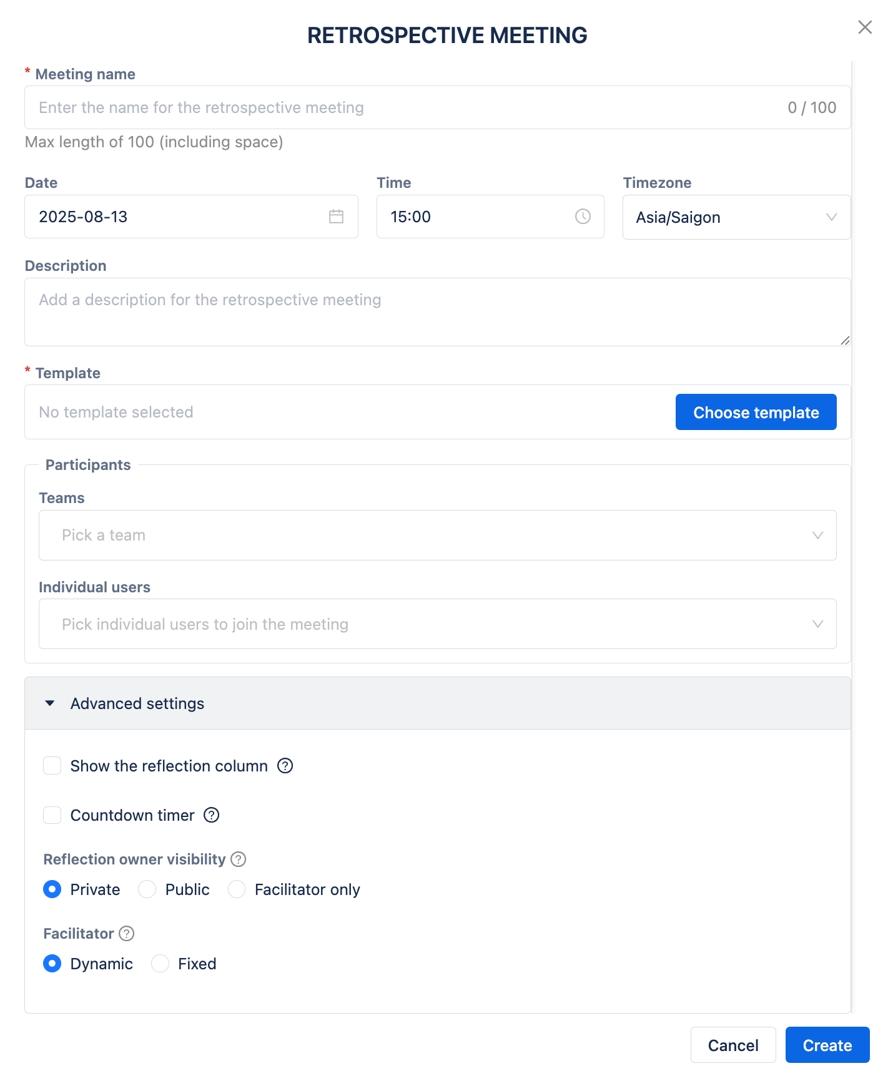The image size is (893, 1081).
Task: Select Public reflection owner visibility
Action: point(147,889)
